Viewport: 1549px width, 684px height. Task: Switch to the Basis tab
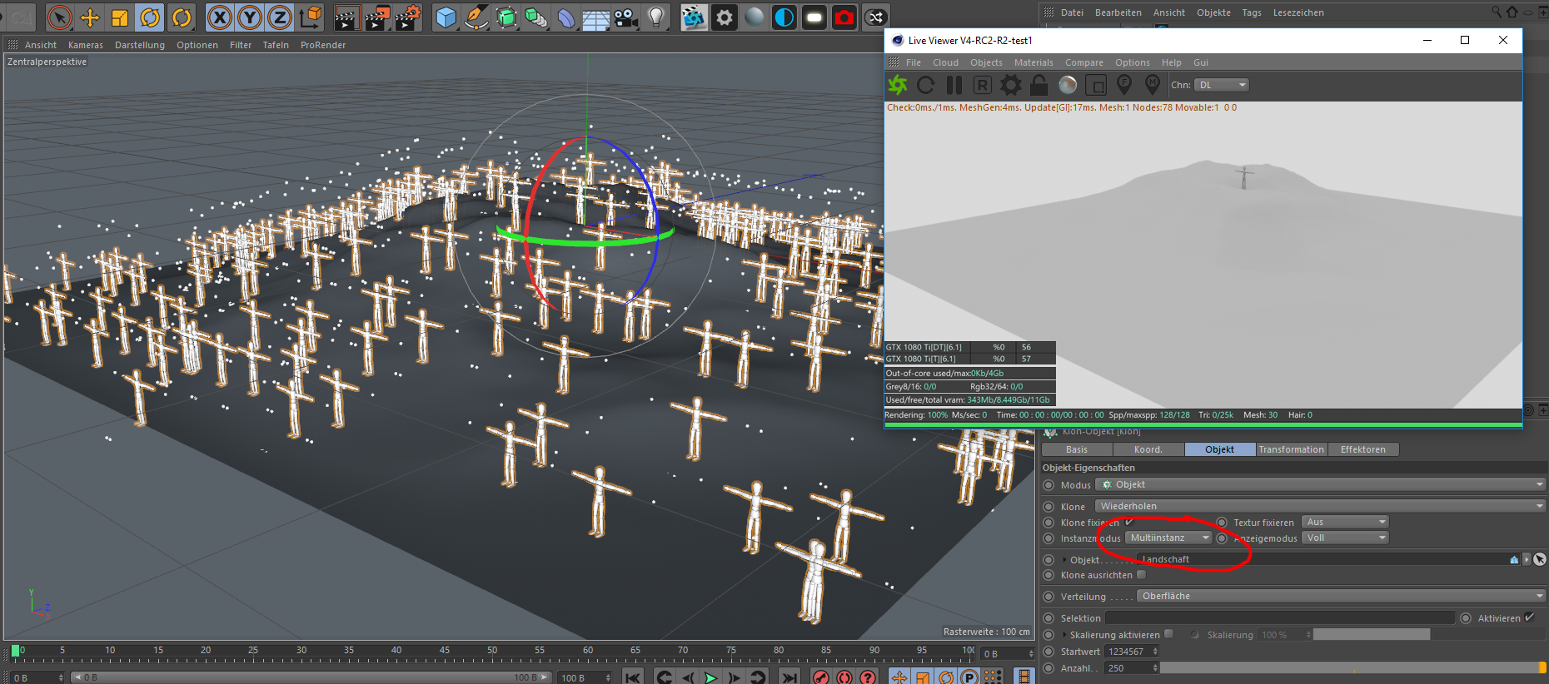1077,449
